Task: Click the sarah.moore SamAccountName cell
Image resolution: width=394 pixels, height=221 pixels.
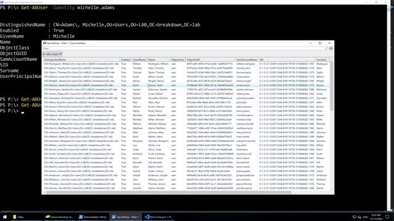Action: point(243,85)
